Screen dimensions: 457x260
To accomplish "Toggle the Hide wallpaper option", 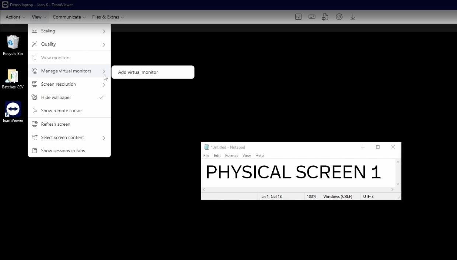I will (69, 97).
